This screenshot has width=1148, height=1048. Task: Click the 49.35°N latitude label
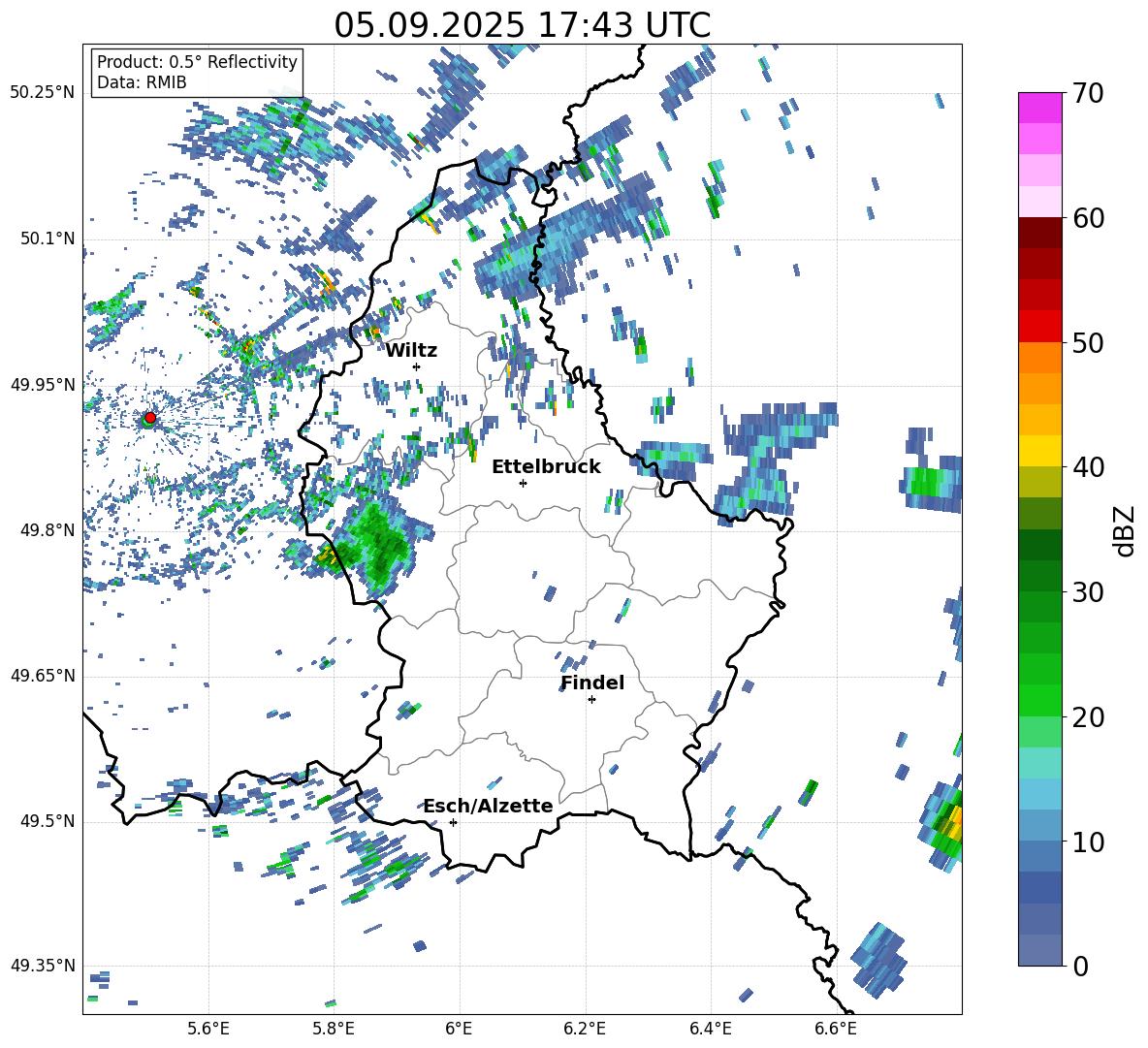(43, 966)
